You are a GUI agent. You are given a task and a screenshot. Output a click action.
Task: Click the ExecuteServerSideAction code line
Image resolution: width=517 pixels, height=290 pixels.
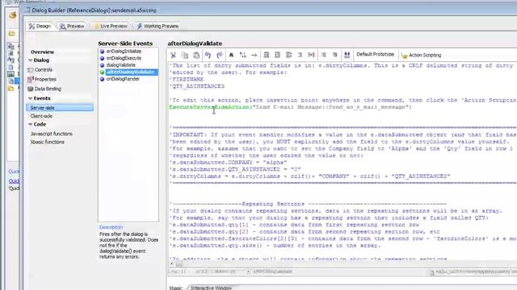coord(290,107)
